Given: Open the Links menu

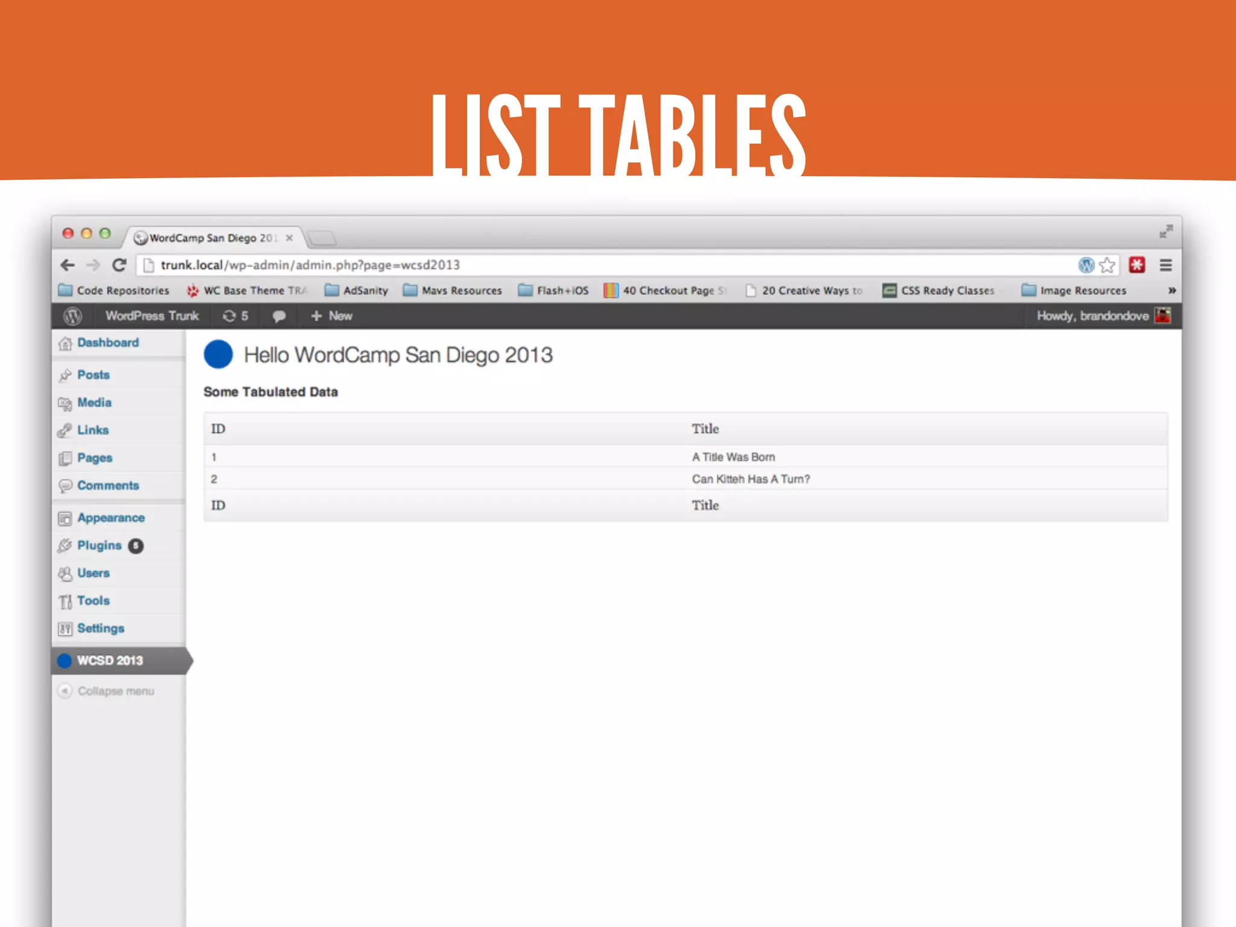Looking at the screenshot, I should tap(93, 430).
